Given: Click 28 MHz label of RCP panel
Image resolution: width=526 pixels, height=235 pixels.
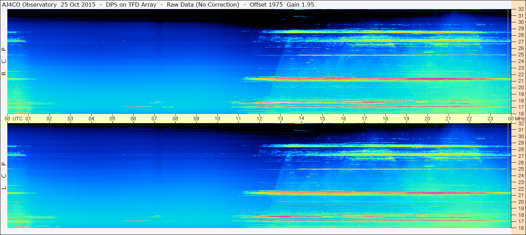Looking at the screenshot, I should (x=521, y=35).
